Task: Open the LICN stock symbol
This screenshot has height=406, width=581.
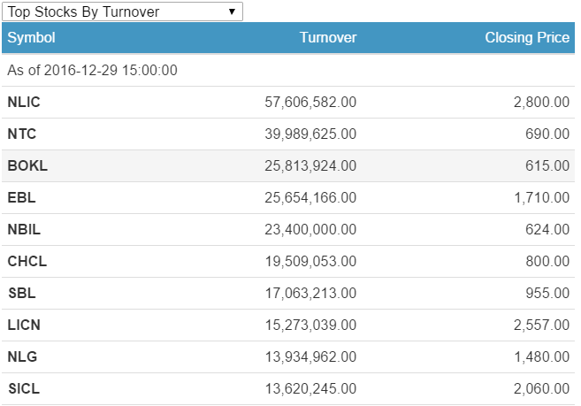Action: coord(24,326)
